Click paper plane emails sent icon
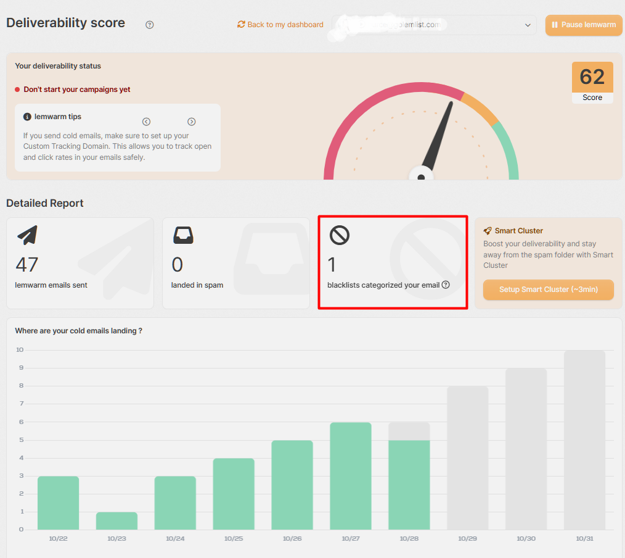The width and height of the screenshot is (625, 558). pos(27,235)
